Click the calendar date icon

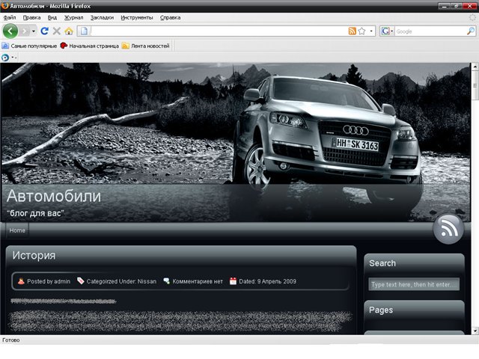pos(233,281)
